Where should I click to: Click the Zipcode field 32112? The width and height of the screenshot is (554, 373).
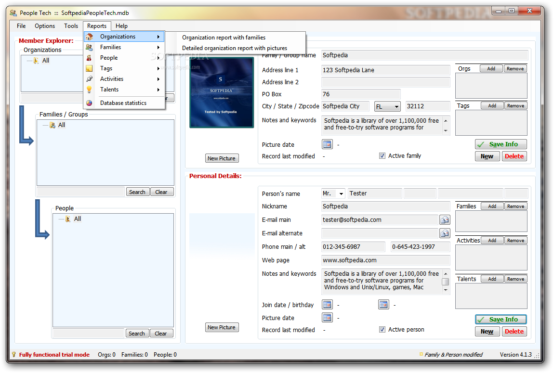427,106
